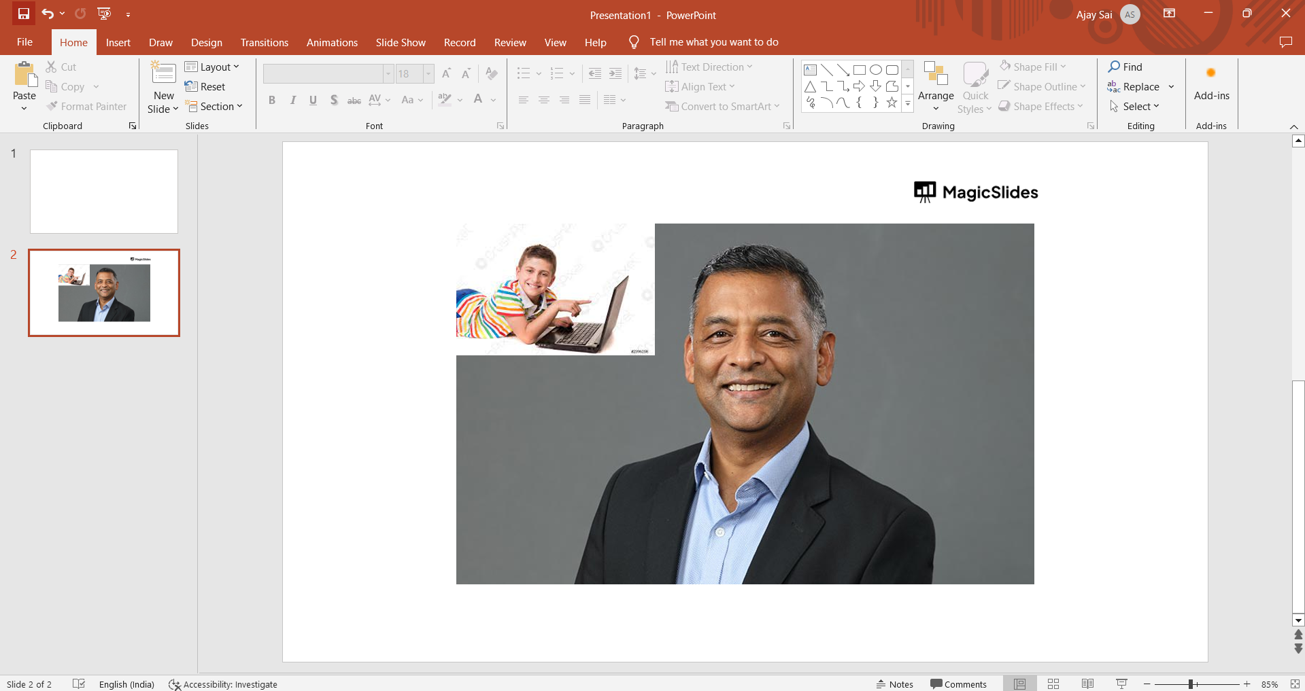This screenshot has height=691, width=1305.
Task: Switch to Reading View
Action: point(1087,684)
